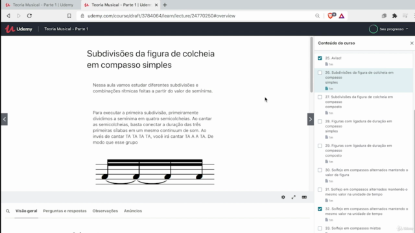The width and height of the screenshot is (415, 233).
Task: Click document icon under lecture 27
Action: (327, 113)
